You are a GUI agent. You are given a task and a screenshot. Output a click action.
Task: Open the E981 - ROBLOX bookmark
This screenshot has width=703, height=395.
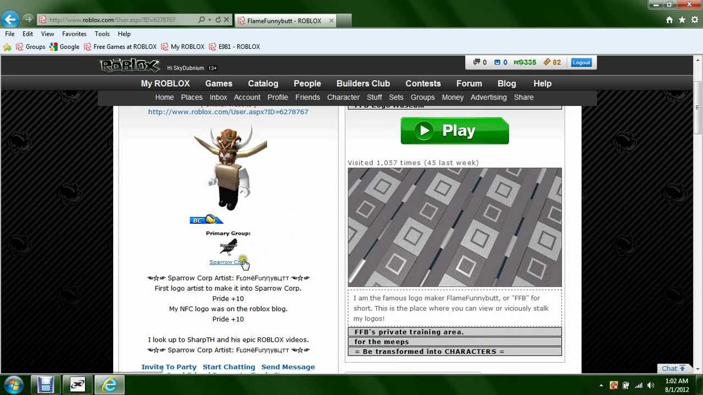tap(235, 47)
